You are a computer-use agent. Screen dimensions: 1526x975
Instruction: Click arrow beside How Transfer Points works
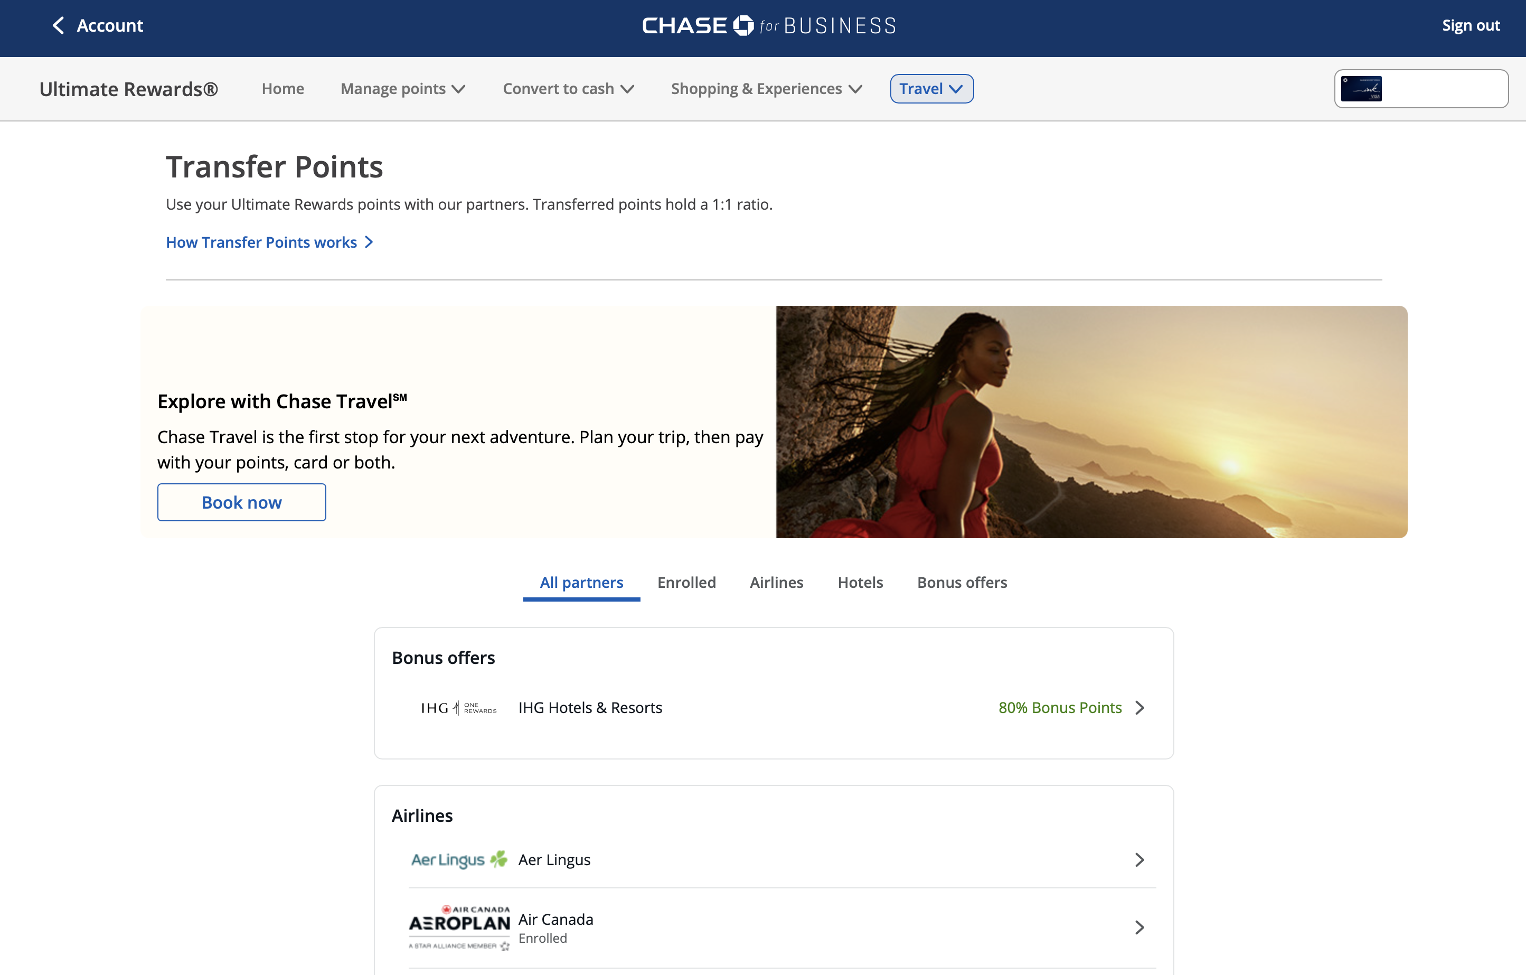369,242
